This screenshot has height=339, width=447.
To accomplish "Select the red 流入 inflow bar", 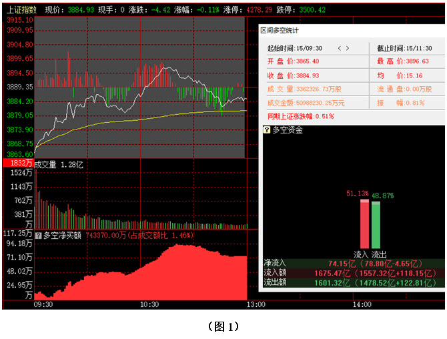I will [x=364, y=224].
